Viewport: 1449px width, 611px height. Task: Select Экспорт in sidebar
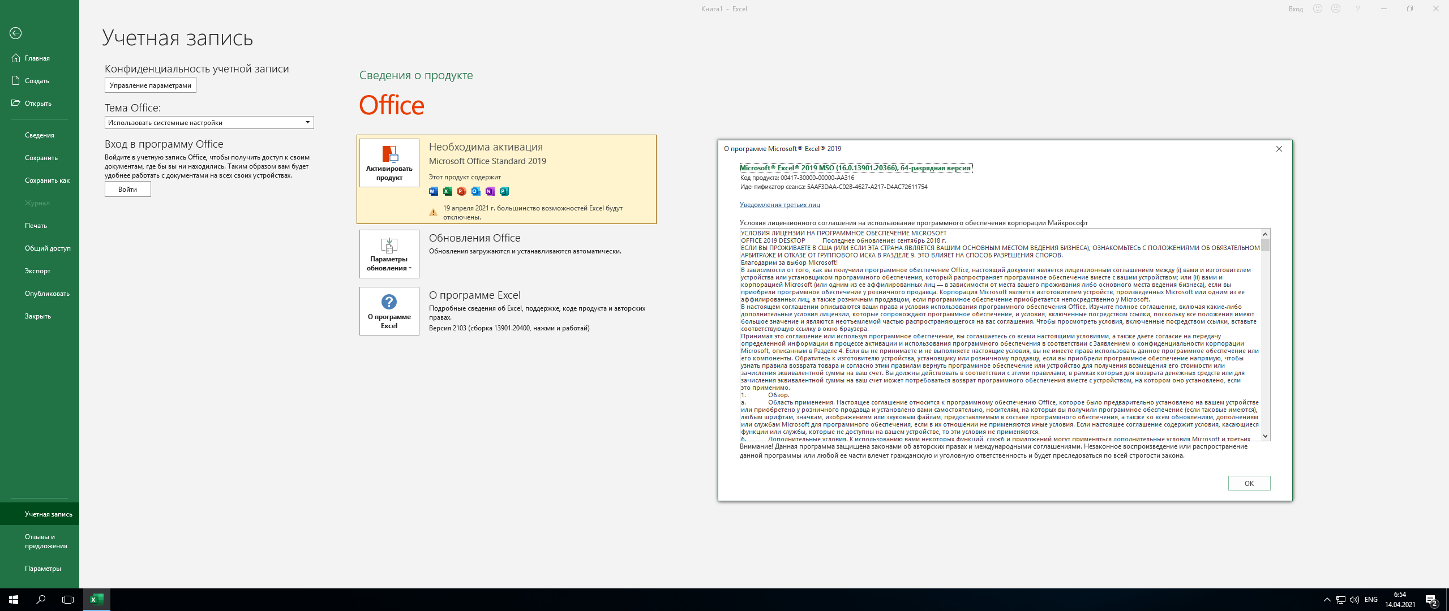click(x=40, y=271)
